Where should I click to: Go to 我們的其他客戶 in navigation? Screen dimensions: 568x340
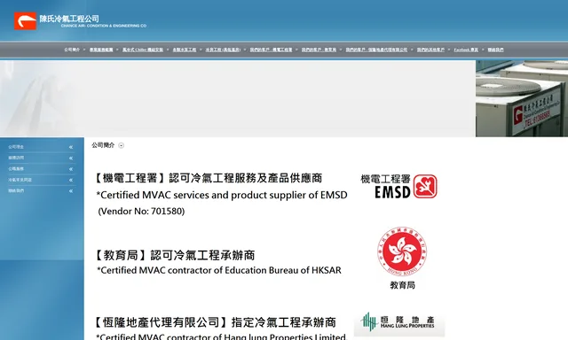click(x=430, y=50)
